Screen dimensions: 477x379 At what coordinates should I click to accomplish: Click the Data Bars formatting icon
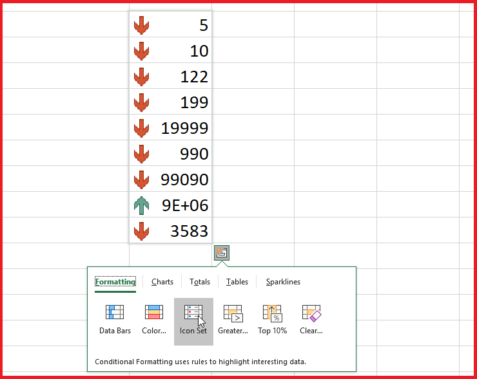(x=115, y=313)
